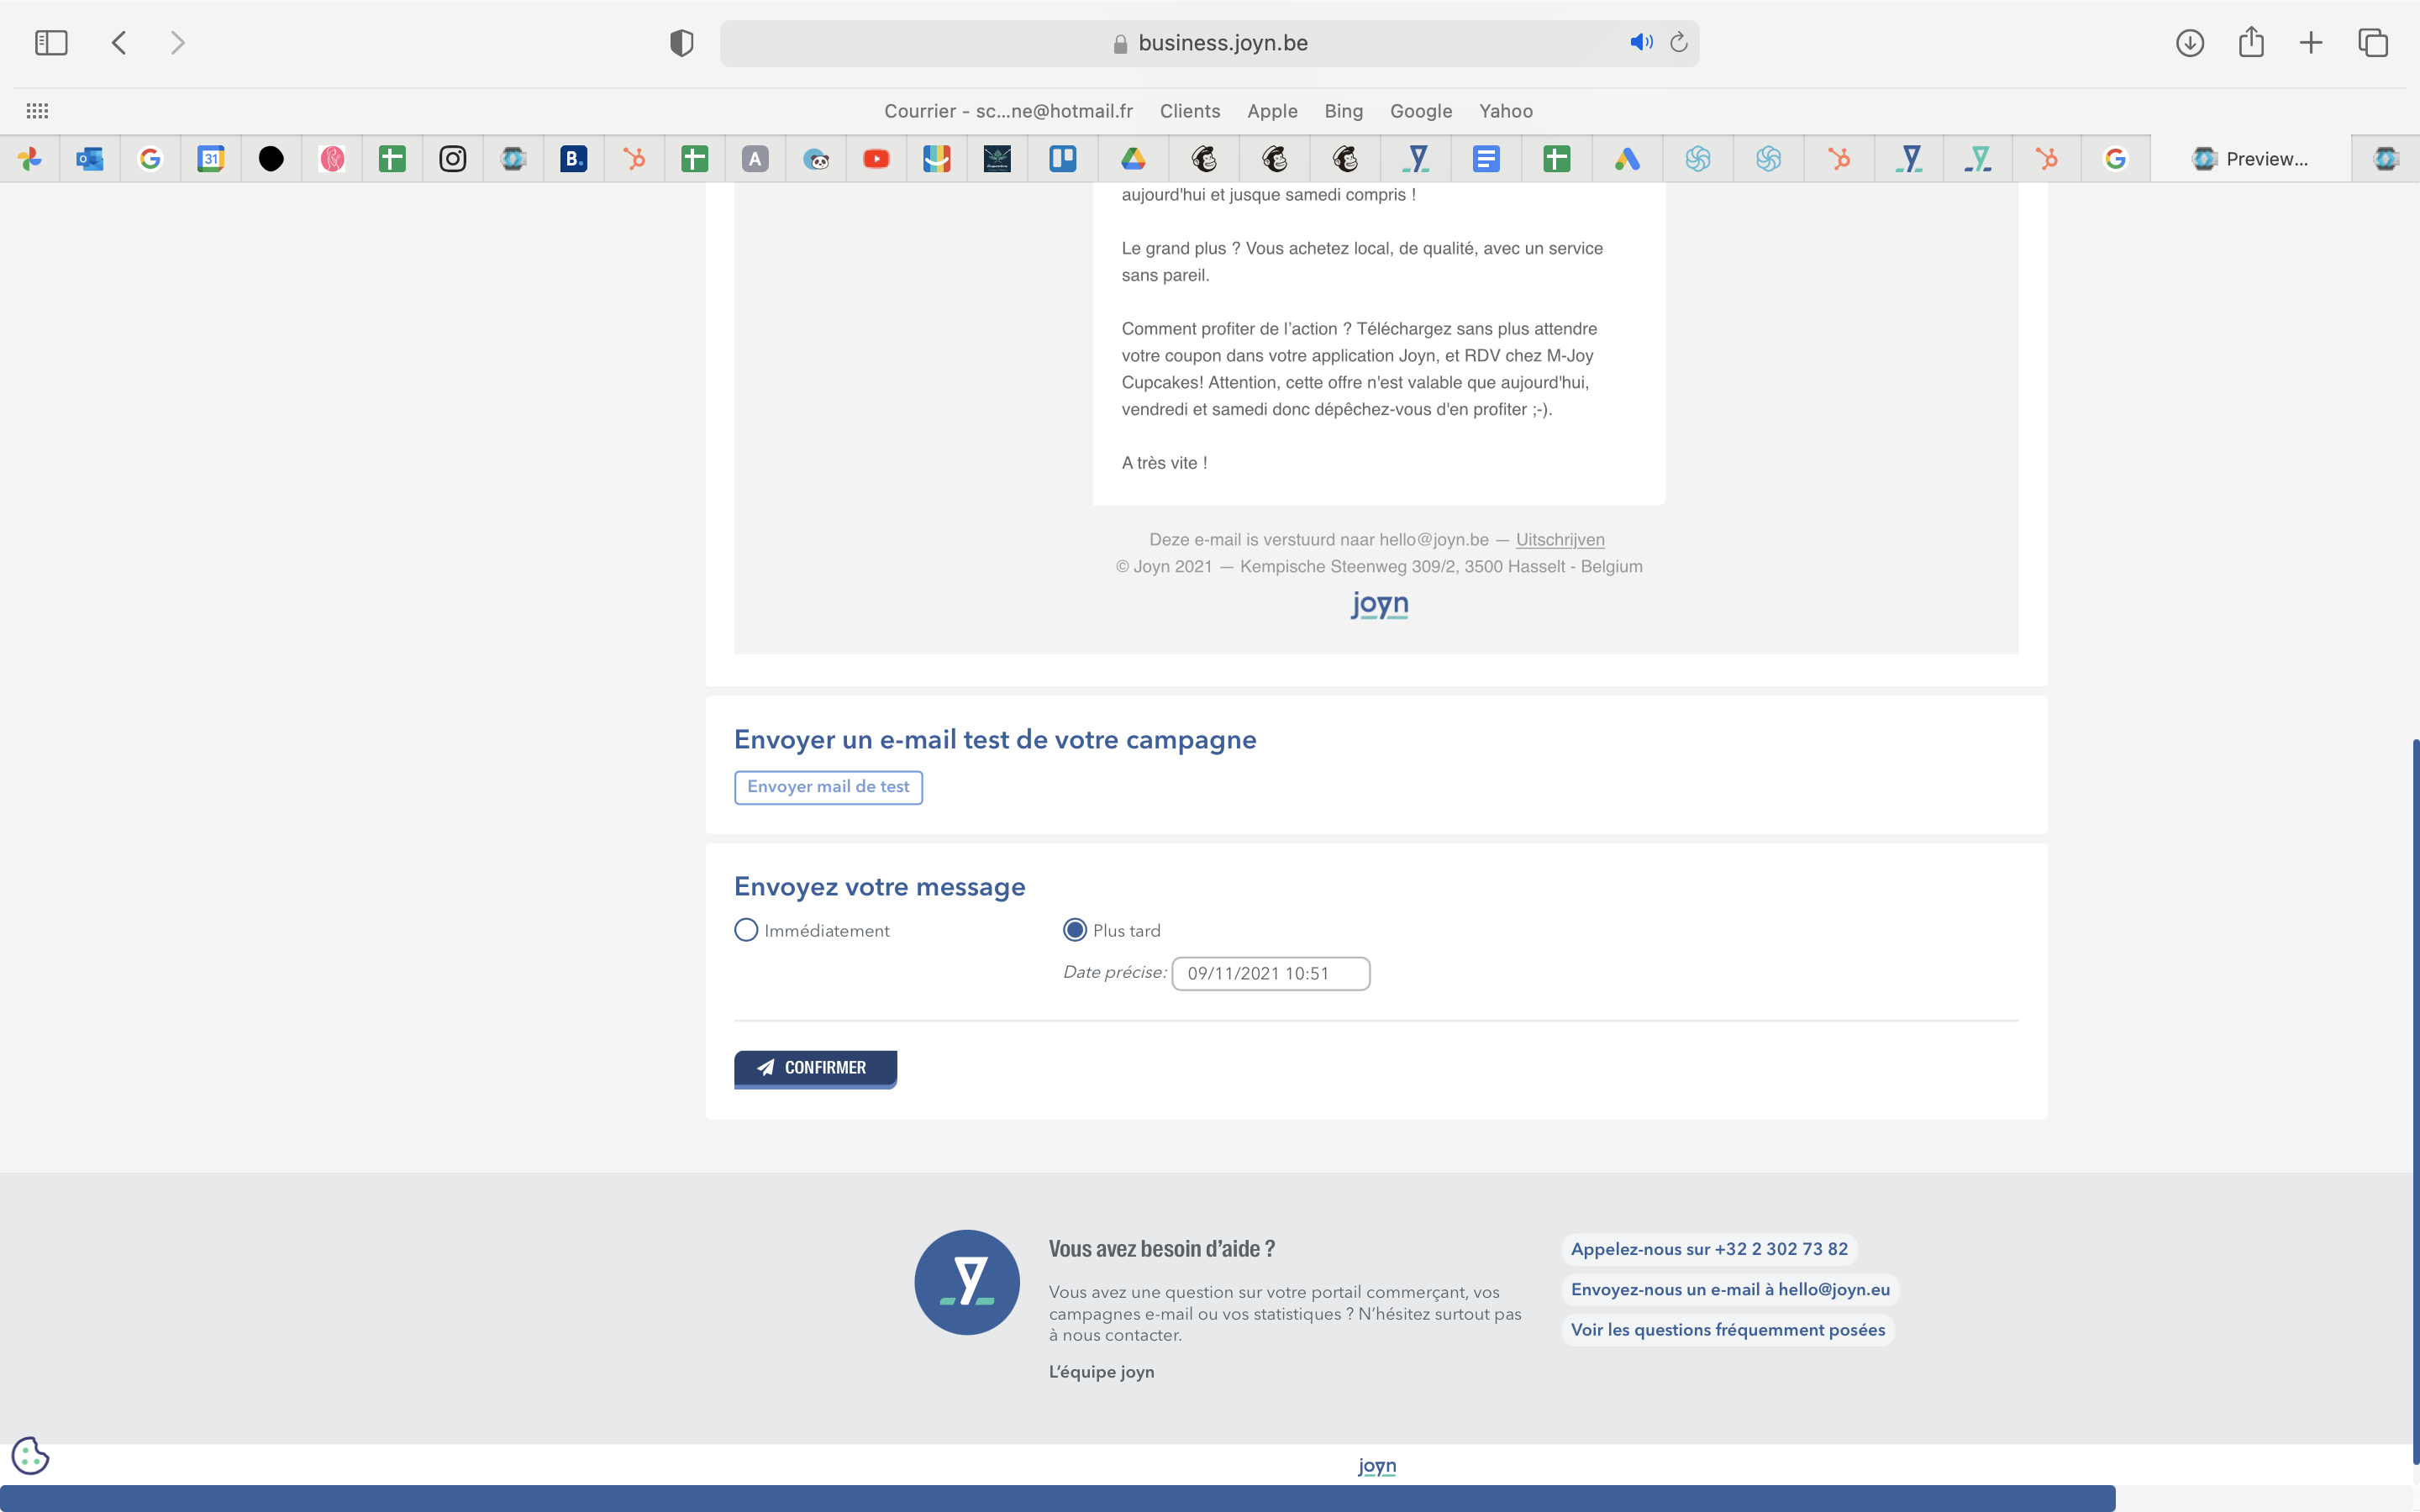The image size is (2420, 1512).
Task: Click Envoyez-nous un e-mail à hello@joyn.eu
Action: click(1730, 1290)
